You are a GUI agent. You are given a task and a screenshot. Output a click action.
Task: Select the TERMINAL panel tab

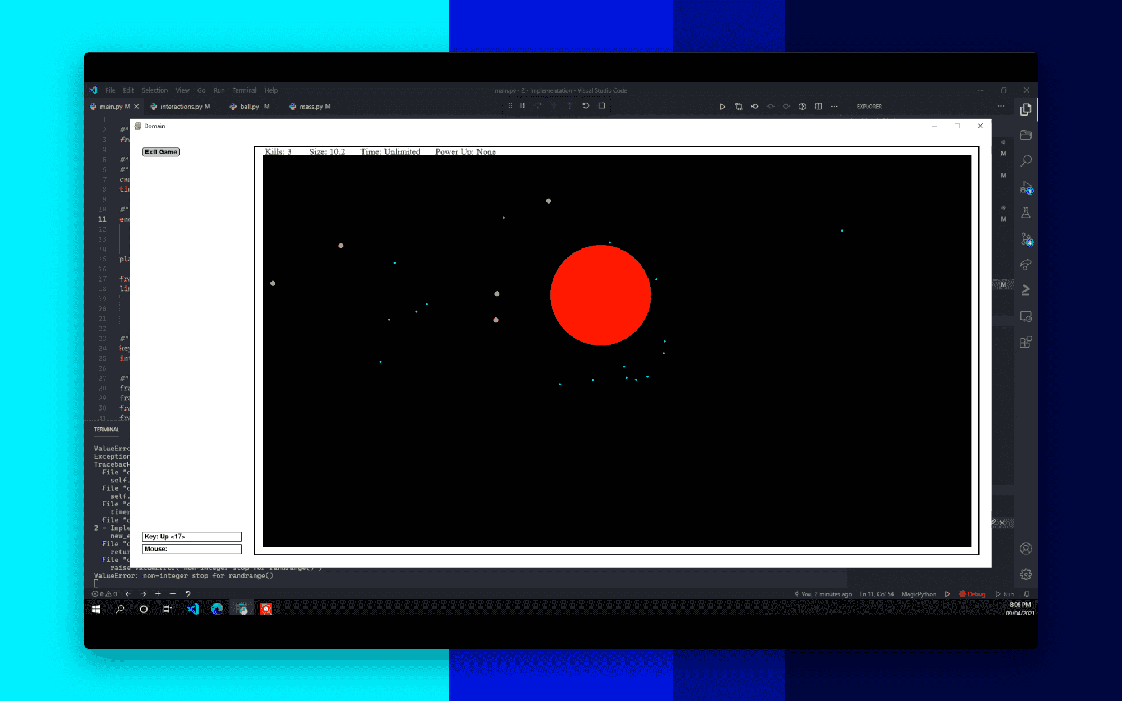107,430
